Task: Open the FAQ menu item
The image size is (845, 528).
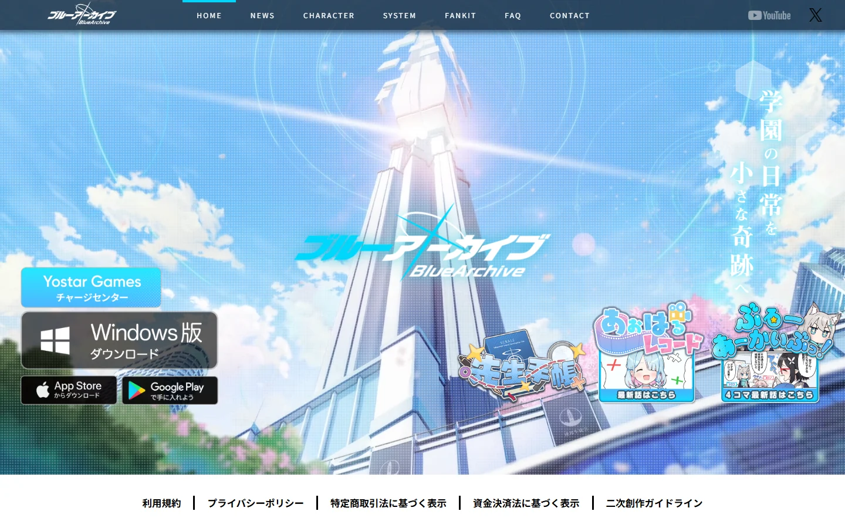Action: [513, 16]
